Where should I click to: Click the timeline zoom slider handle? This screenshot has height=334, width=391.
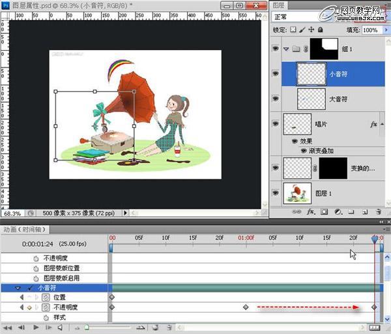(86, 328)
